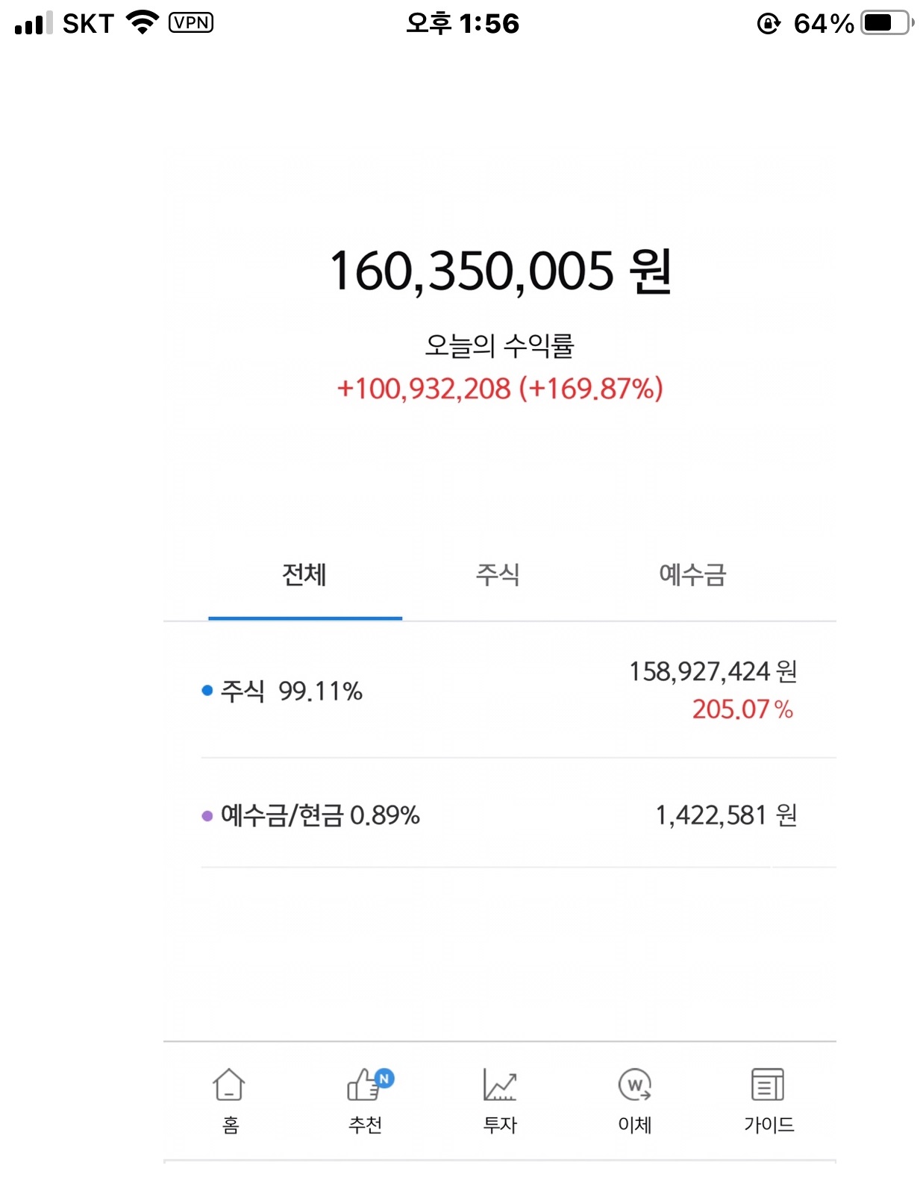Tap the transfer (이체) won icon
This screenshot has height=1177, width=923.
tap(634, 1085)
